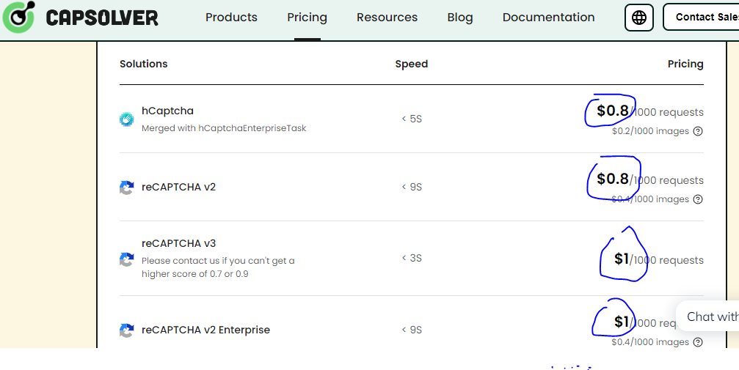This screenshot has width=739, height=370.
Task: Select the Pricing navigation item
Action: 307,18
